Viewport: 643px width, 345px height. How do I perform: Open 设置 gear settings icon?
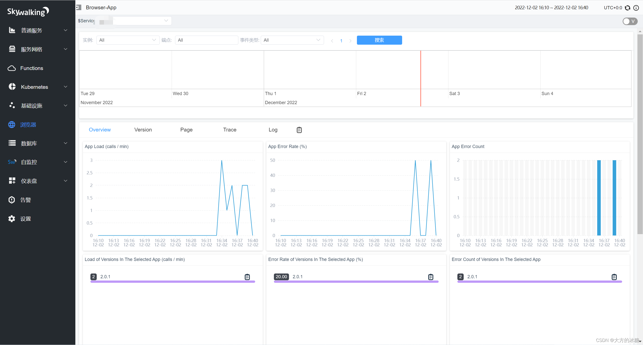coord(12,219)
